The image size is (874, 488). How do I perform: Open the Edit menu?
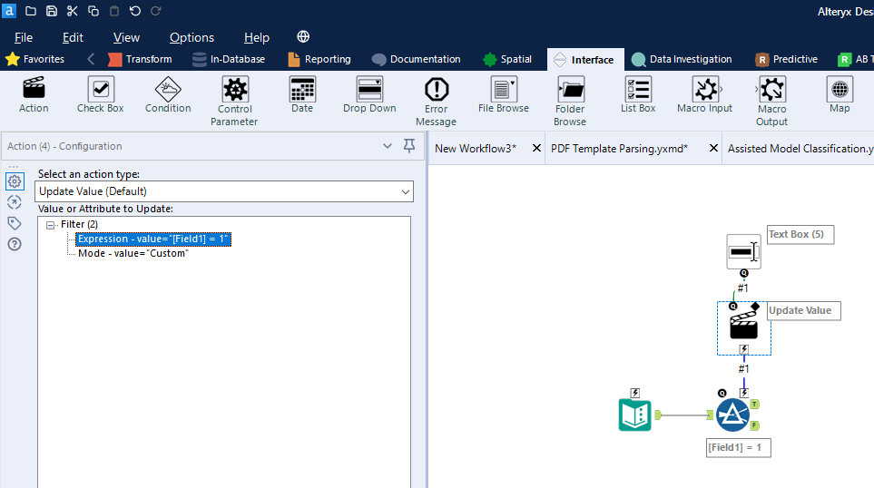click(73, 37)
